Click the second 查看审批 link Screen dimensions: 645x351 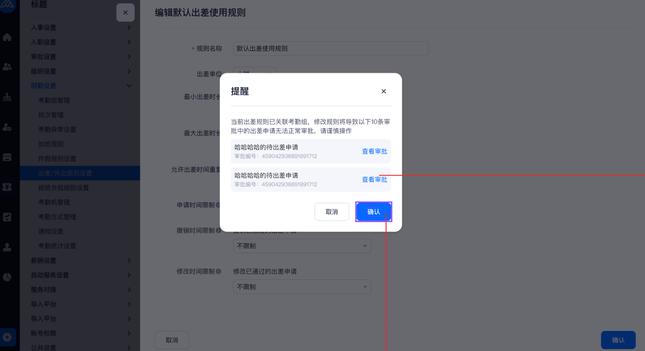click(x=374, y=180)
